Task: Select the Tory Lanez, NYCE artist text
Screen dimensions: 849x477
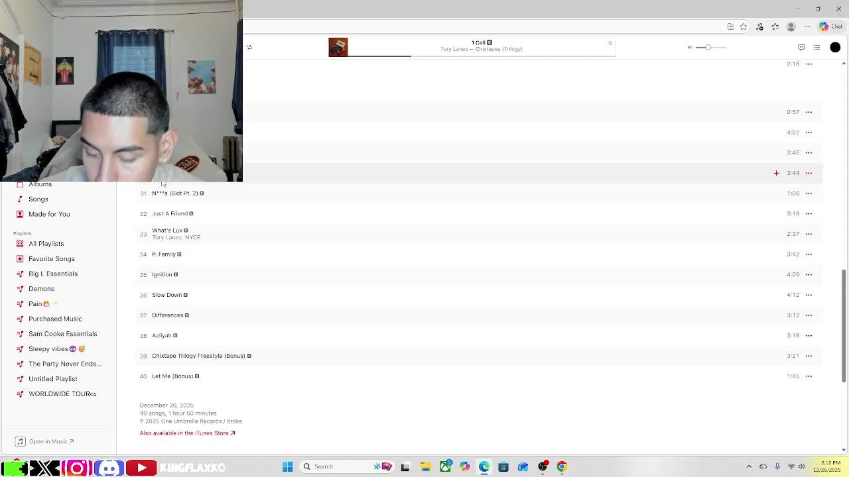Action: pos(176,238)
